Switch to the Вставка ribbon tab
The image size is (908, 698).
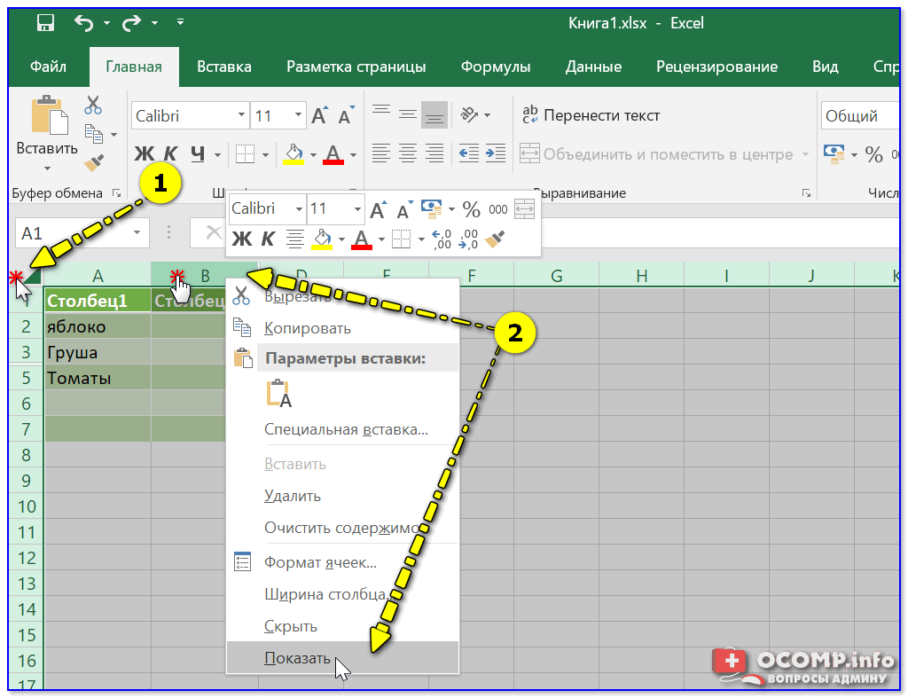pyautogui.click(x=223, y=67)
